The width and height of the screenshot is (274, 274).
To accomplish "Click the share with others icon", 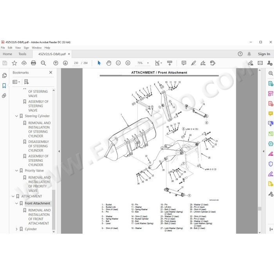I will pyautogui.click(x=270, y=63).
